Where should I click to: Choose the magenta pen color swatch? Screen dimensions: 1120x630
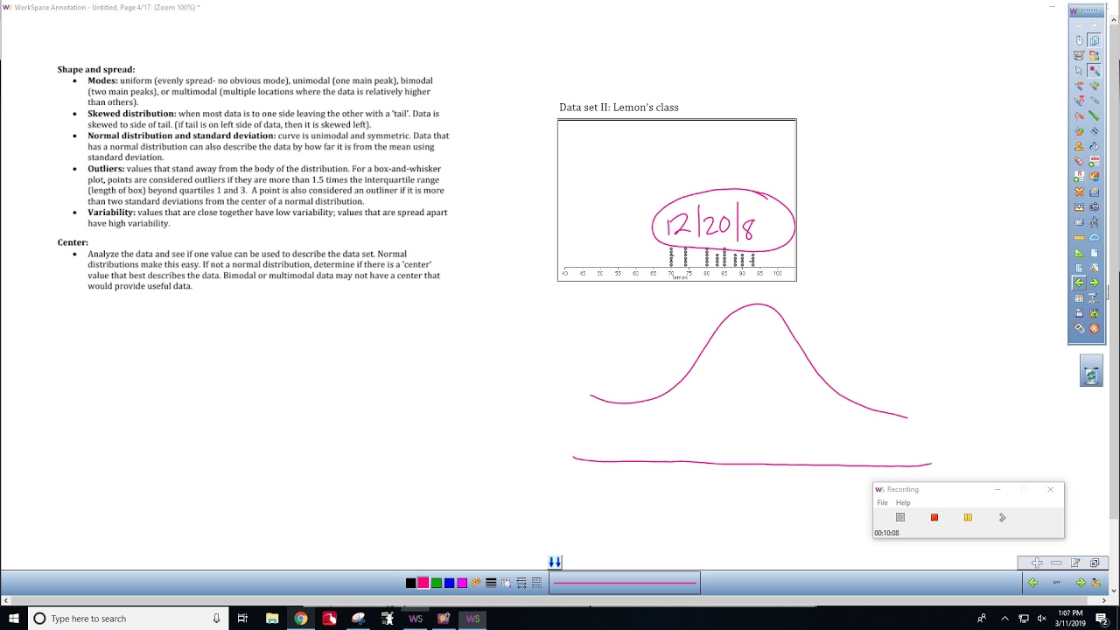coord(462,583)
